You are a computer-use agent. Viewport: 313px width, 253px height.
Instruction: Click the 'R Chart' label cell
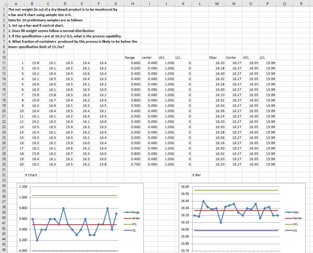[32, 175]
